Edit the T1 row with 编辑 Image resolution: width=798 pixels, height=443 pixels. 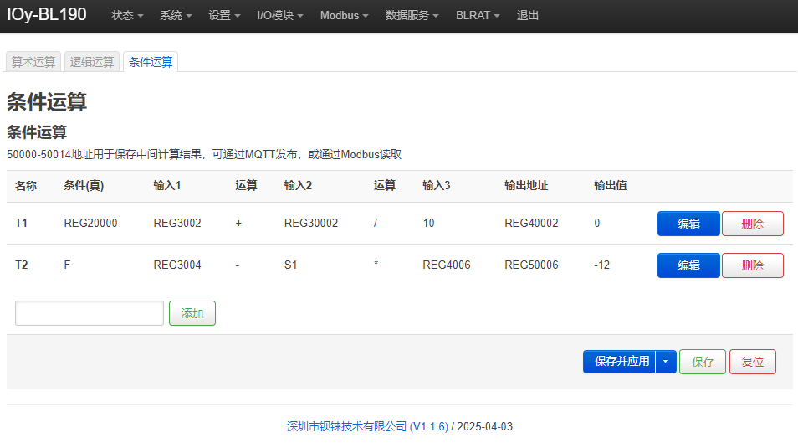(x=688, y=224)
